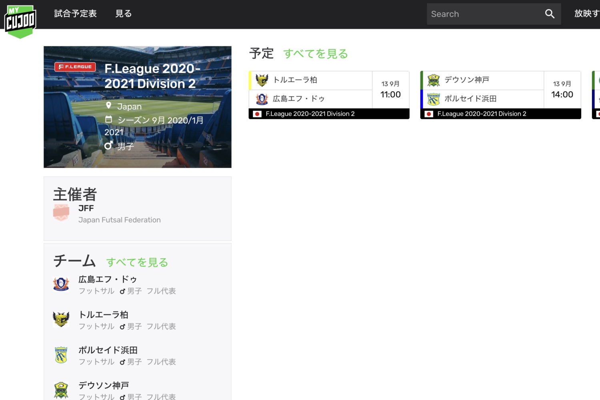The image size is (600, 400).
Task: Click the 11:00 match time
Action: 390,94
